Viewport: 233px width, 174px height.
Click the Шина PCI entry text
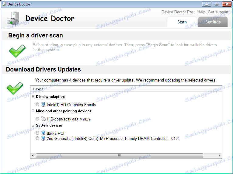click(55, 133)
